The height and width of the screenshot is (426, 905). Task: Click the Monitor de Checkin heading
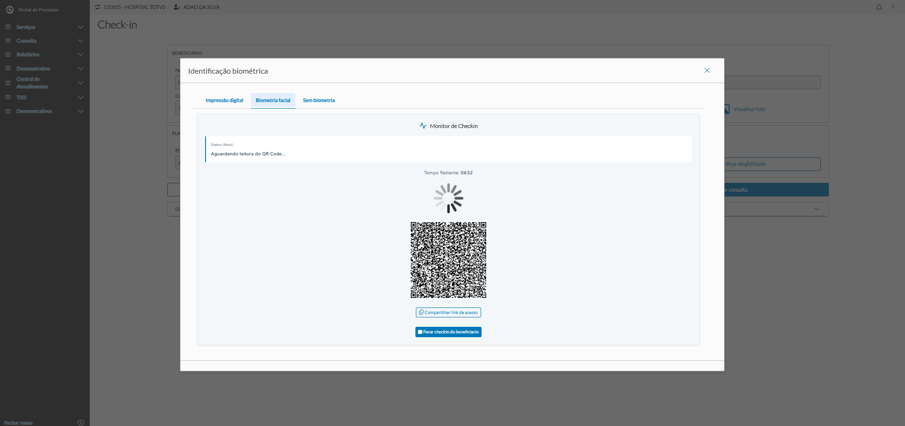454,126
